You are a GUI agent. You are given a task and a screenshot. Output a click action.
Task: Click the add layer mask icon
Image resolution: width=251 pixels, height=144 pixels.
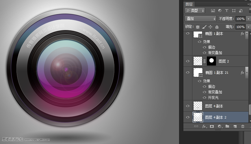point(212,126)
